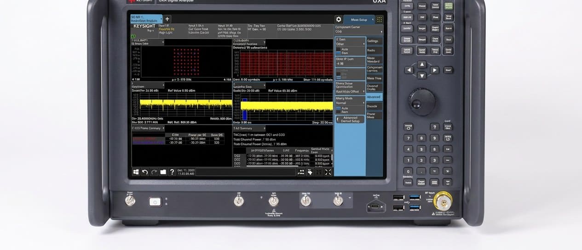Push the front-panel power button
This screenshot has width=582, height=250.
tap(155, 201)
